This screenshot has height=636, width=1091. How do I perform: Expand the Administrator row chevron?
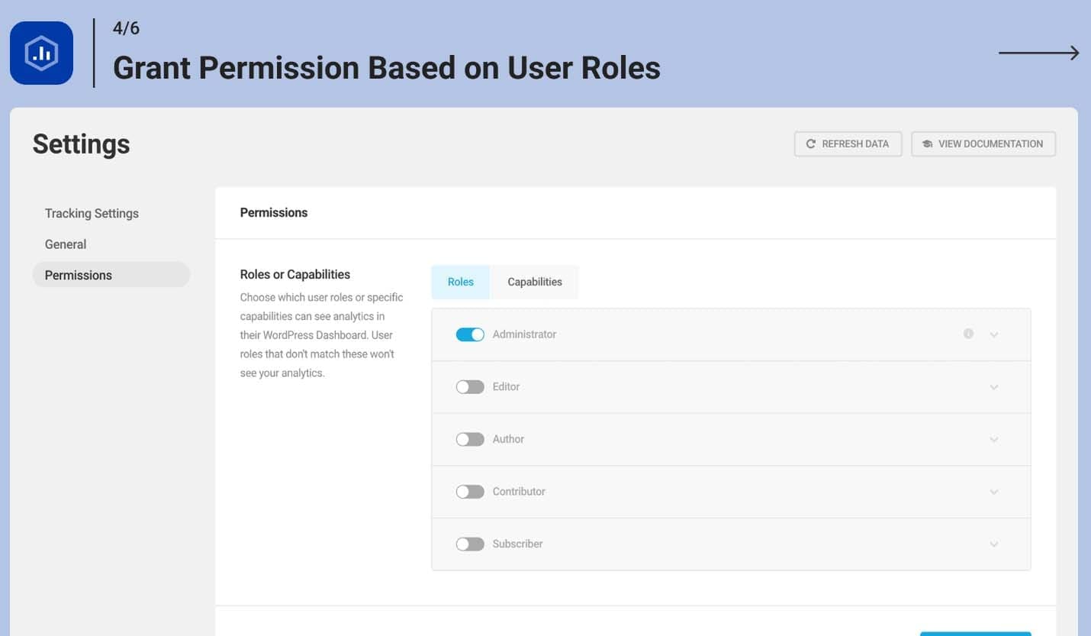pos(994,334)
